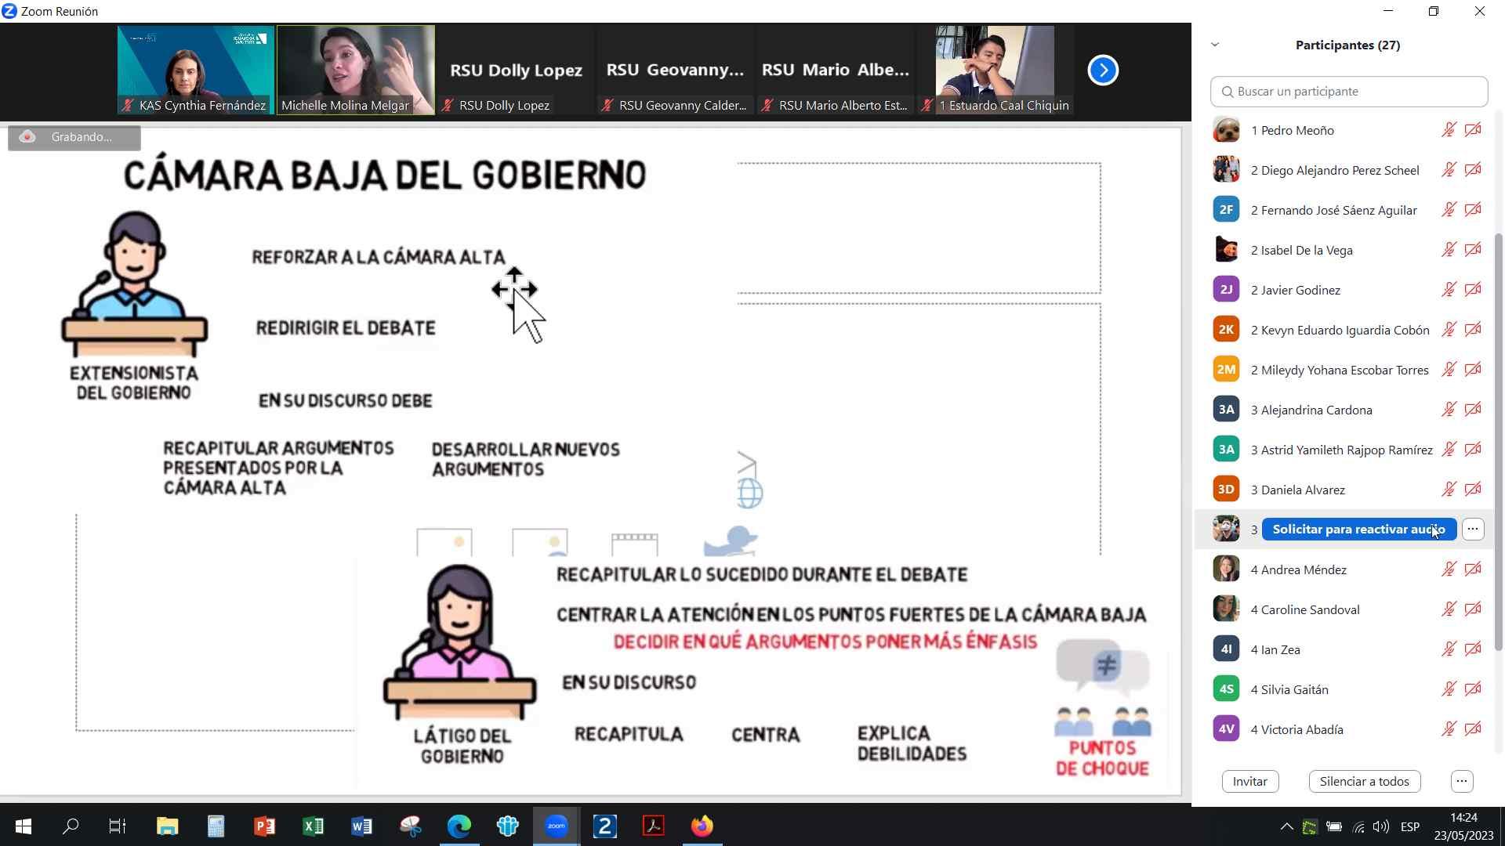Screen dimensions: 1505x846
Task: Show next page of video thumbnails
Action: click(x=1103, y=70)
